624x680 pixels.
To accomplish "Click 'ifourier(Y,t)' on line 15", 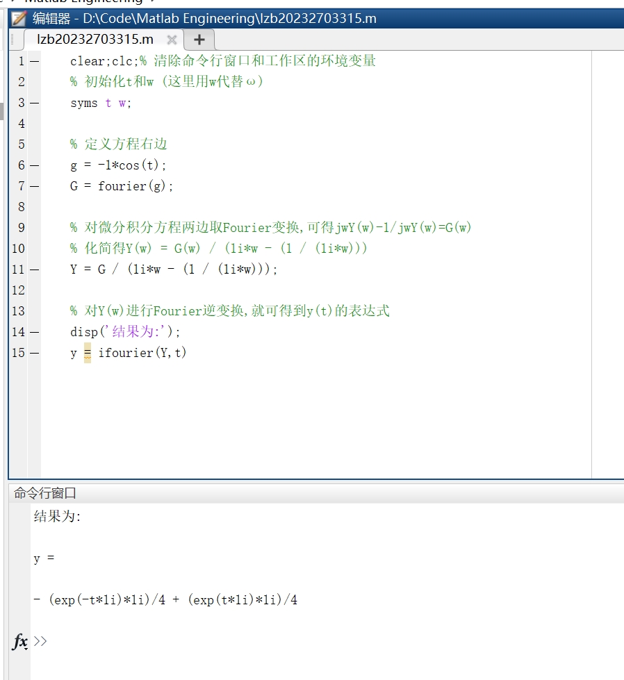I will click(x=142, y=353).
